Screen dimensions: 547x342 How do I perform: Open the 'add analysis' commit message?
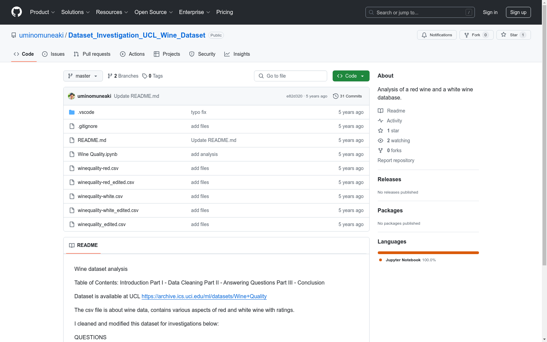204,154
